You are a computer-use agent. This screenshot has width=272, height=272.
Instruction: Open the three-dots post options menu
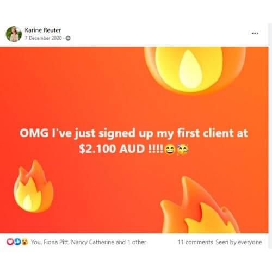click(255, 33)
